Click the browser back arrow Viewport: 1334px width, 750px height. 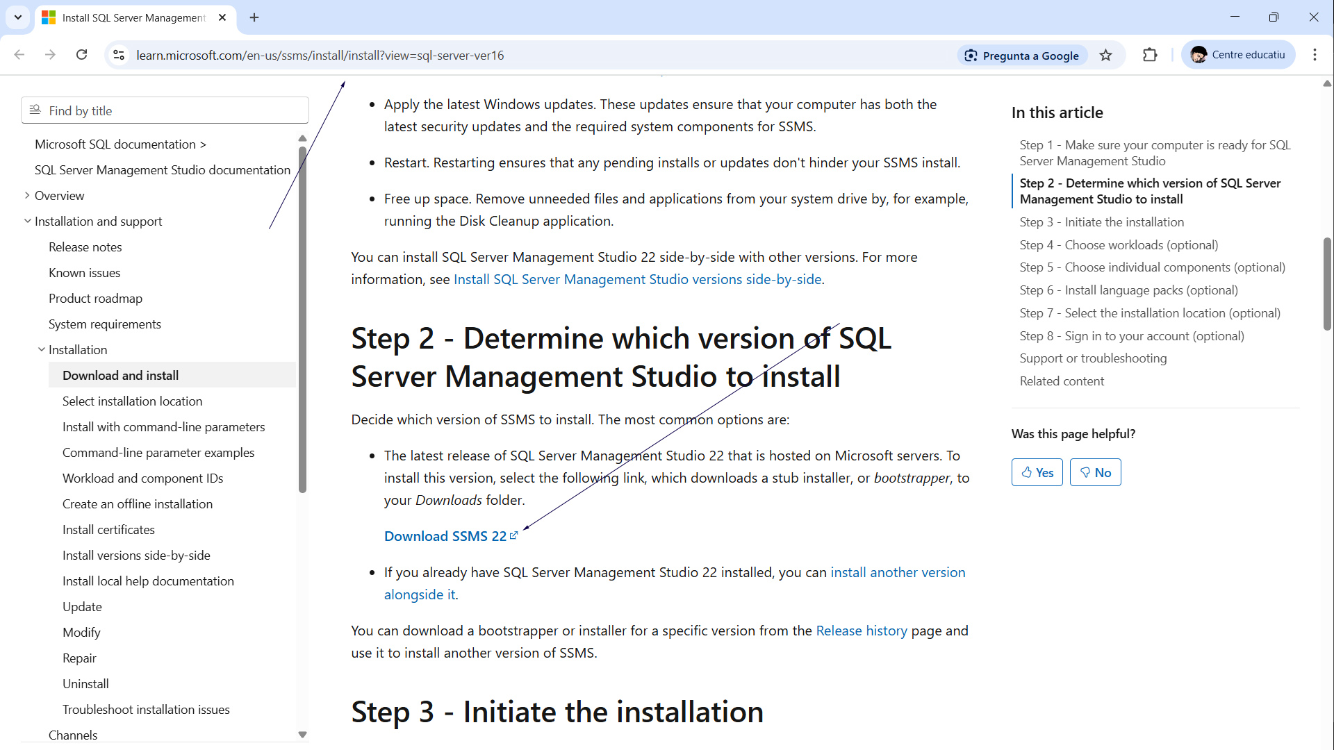[x=19, y=55]
